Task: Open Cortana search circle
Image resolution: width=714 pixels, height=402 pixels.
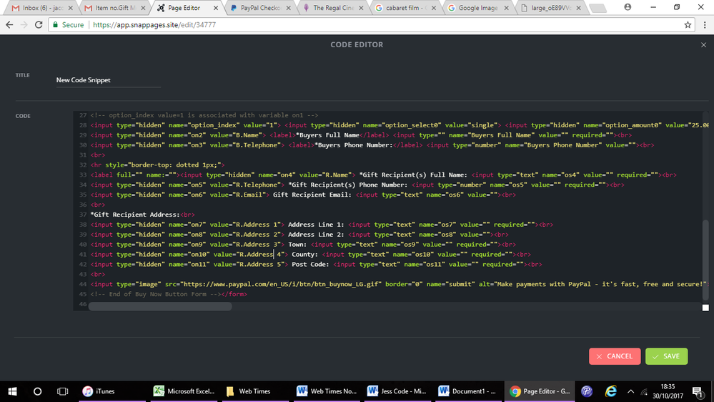Action: point(37,391)
